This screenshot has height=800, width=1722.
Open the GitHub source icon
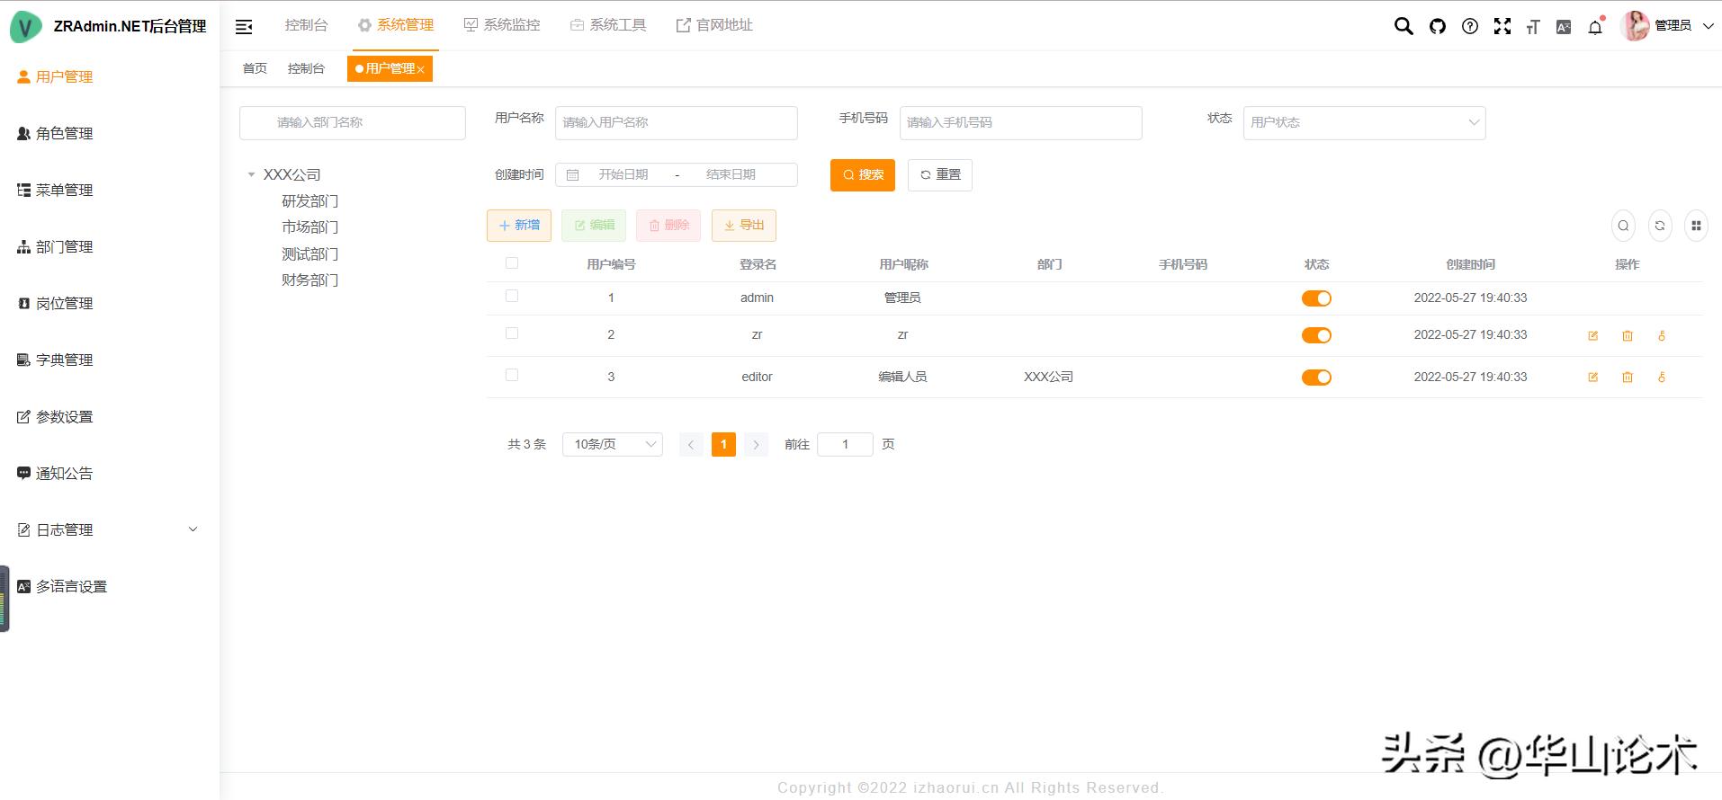coord(1438,26)
